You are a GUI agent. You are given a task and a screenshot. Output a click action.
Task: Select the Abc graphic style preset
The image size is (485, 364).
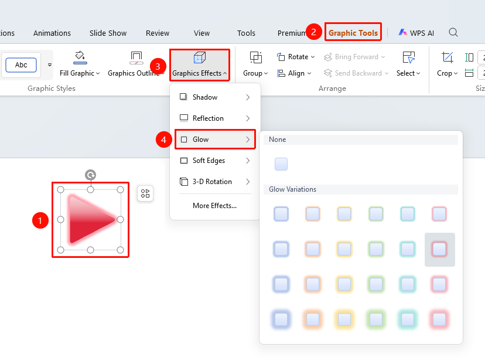(x=21, y=65)
